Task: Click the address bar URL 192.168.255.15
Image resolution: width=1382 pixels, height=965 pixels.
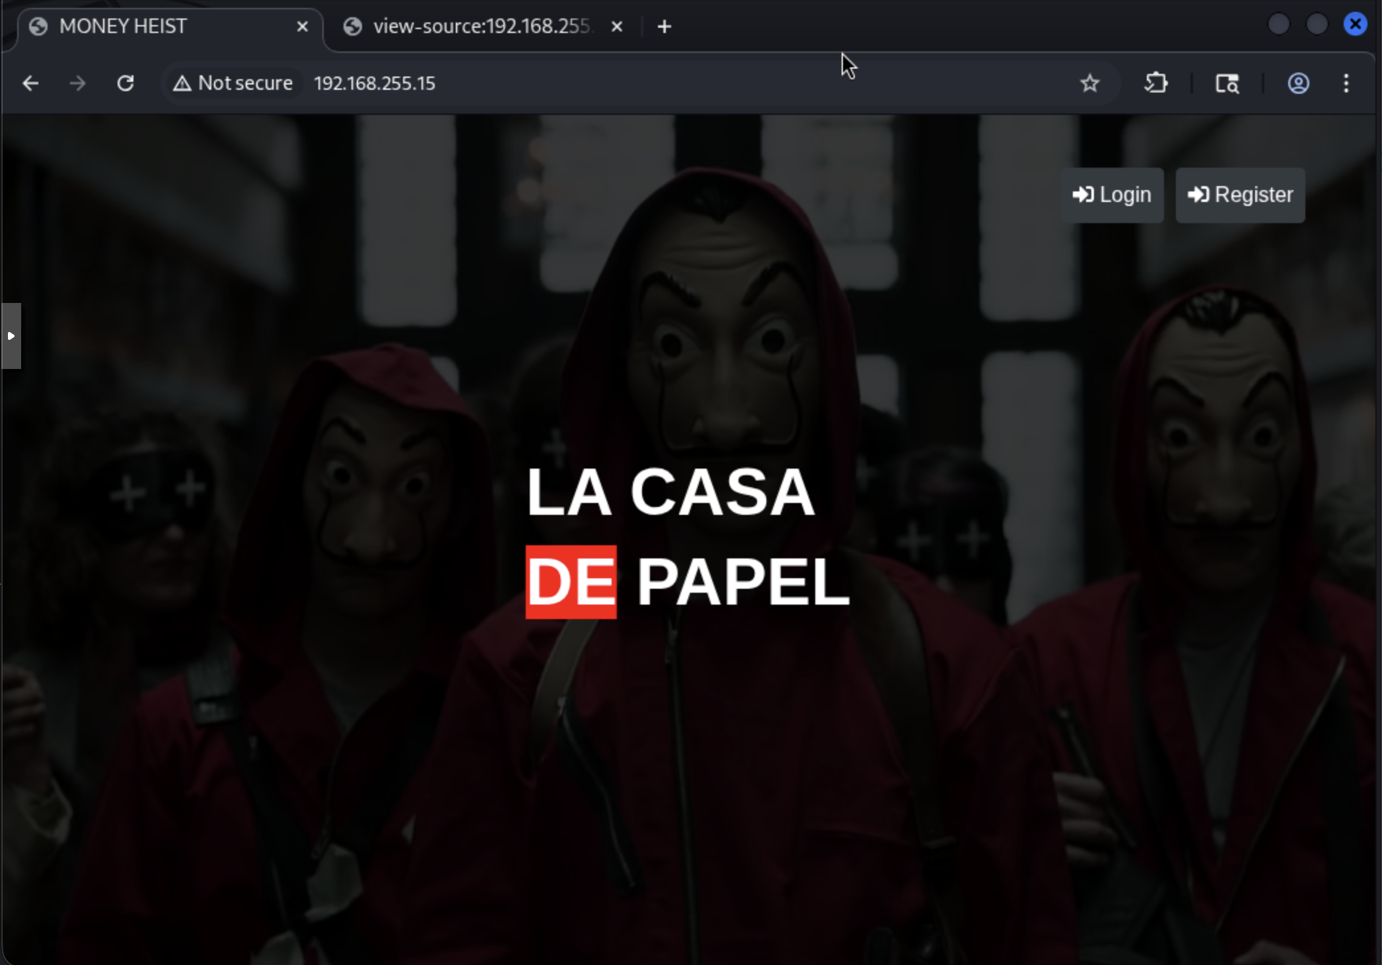Action: pyautogui.click(x=374, y=83)
